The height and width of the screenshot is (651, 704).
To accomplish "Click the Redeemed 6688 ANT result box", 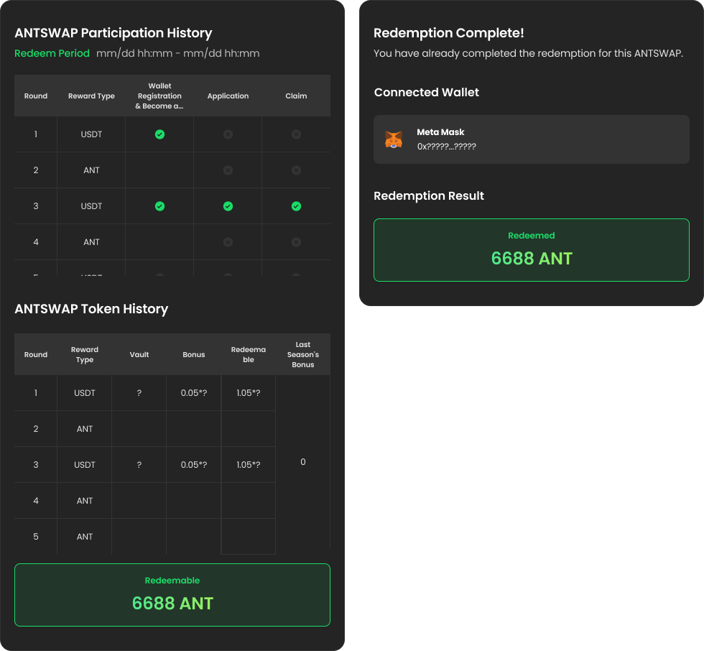I will pyautogui.click(x=532, y=250).
